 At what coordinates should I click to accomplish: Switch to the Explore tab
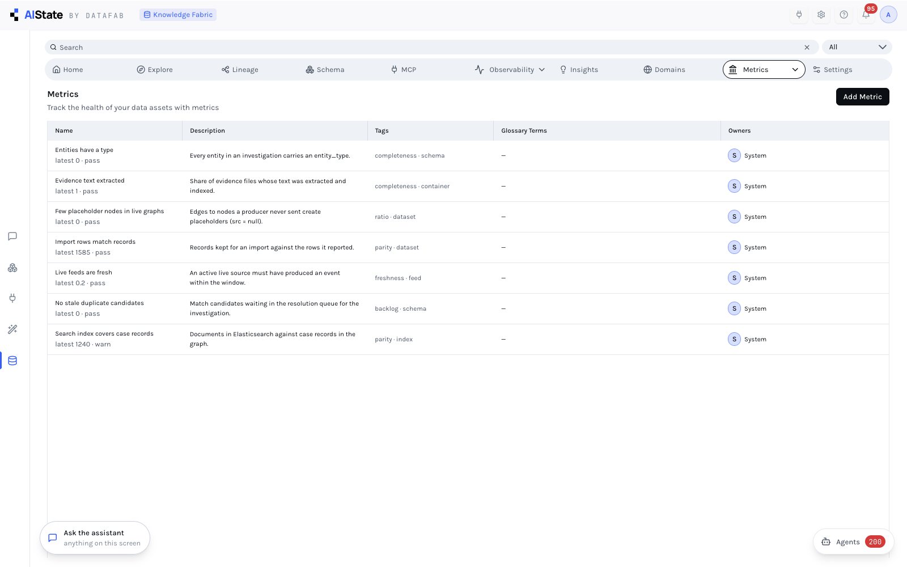coord(155,70)
